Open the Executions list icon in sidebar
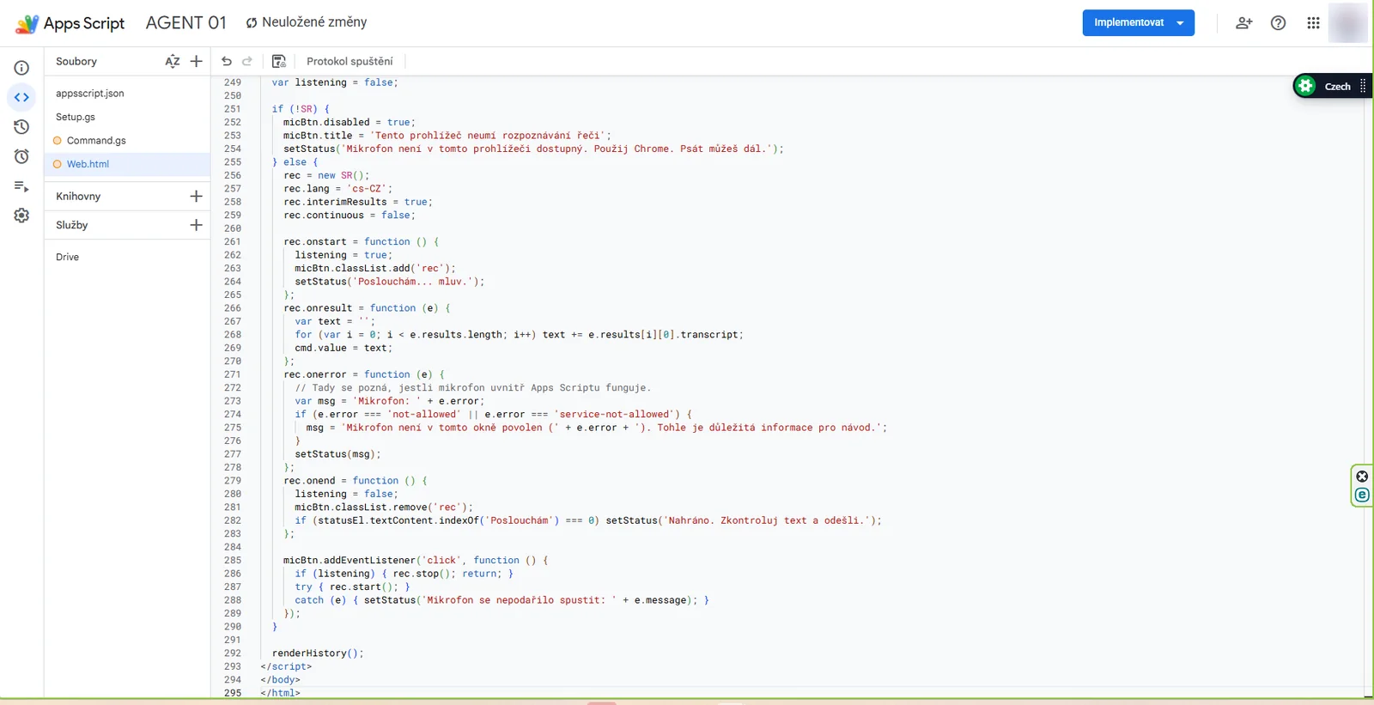This screenshot has height=705, width=1374. pyautogui.click(x=21, y=186)
